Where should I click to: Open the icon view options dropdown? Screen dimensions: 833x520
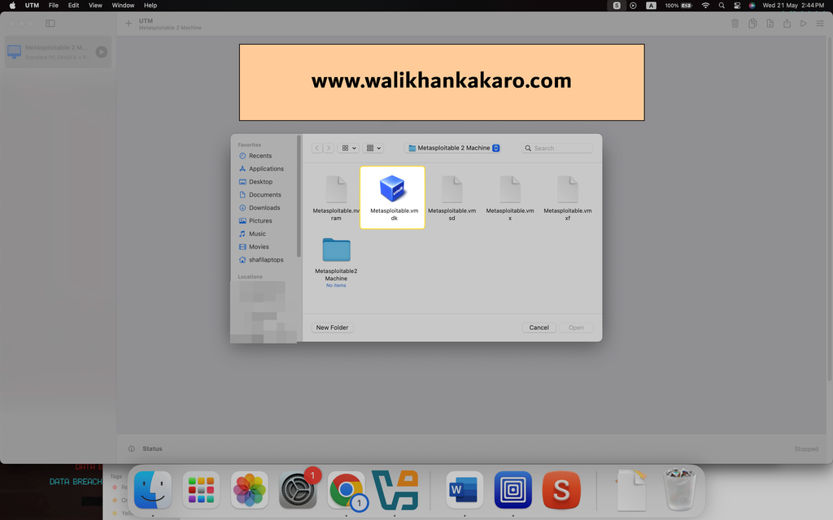[x=348, y=148]
